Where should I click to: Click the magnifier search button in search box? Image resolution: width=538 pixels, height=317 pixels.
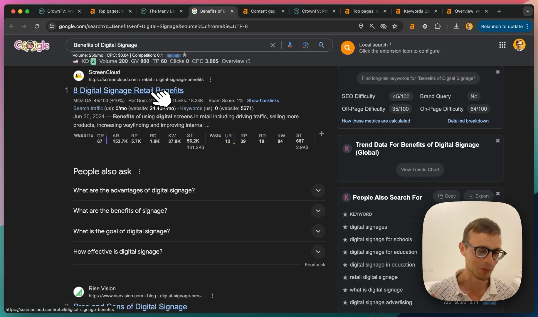[x=321, y=45]
